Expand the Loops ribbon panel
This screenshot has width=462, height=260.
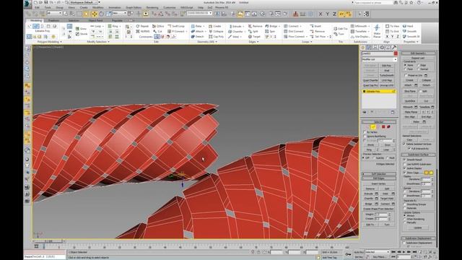[307, 42]
